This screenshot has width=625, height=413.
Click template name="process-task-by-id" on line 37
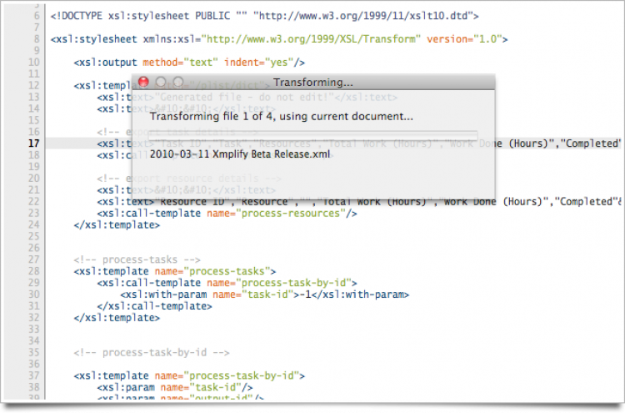point(189,376)
